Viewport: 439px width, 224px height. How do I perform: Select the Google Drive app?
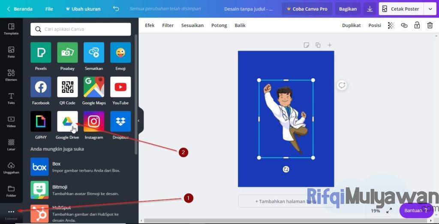[x=67, y=121]
